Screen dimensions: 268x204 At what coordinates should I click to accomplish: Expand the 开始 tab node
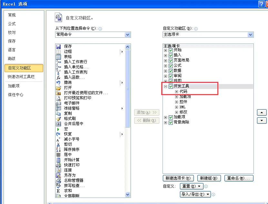click(165, 50)
